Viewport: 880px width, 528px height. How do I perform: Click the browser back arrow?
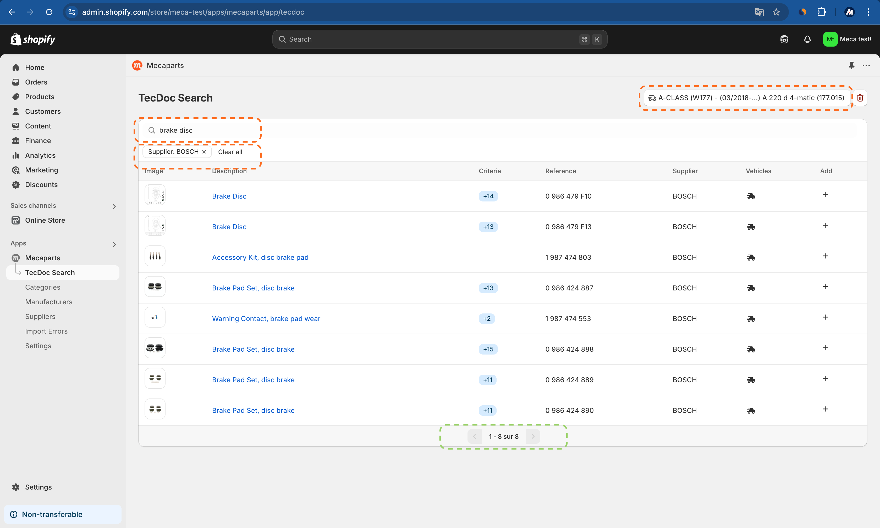pos(12,12)
